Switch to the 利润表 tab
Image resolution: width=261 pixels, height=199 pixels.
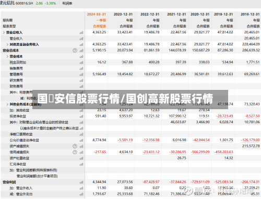pos(67,3)
